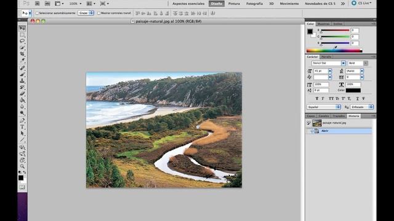This screenshot has height=221, width=394.
Task: Select the Brush tool
Action: (x=22, y=74)
